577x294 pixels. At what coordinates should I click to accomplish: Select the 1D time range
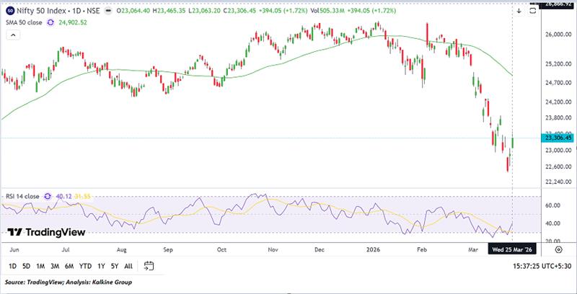click(12, 266)
